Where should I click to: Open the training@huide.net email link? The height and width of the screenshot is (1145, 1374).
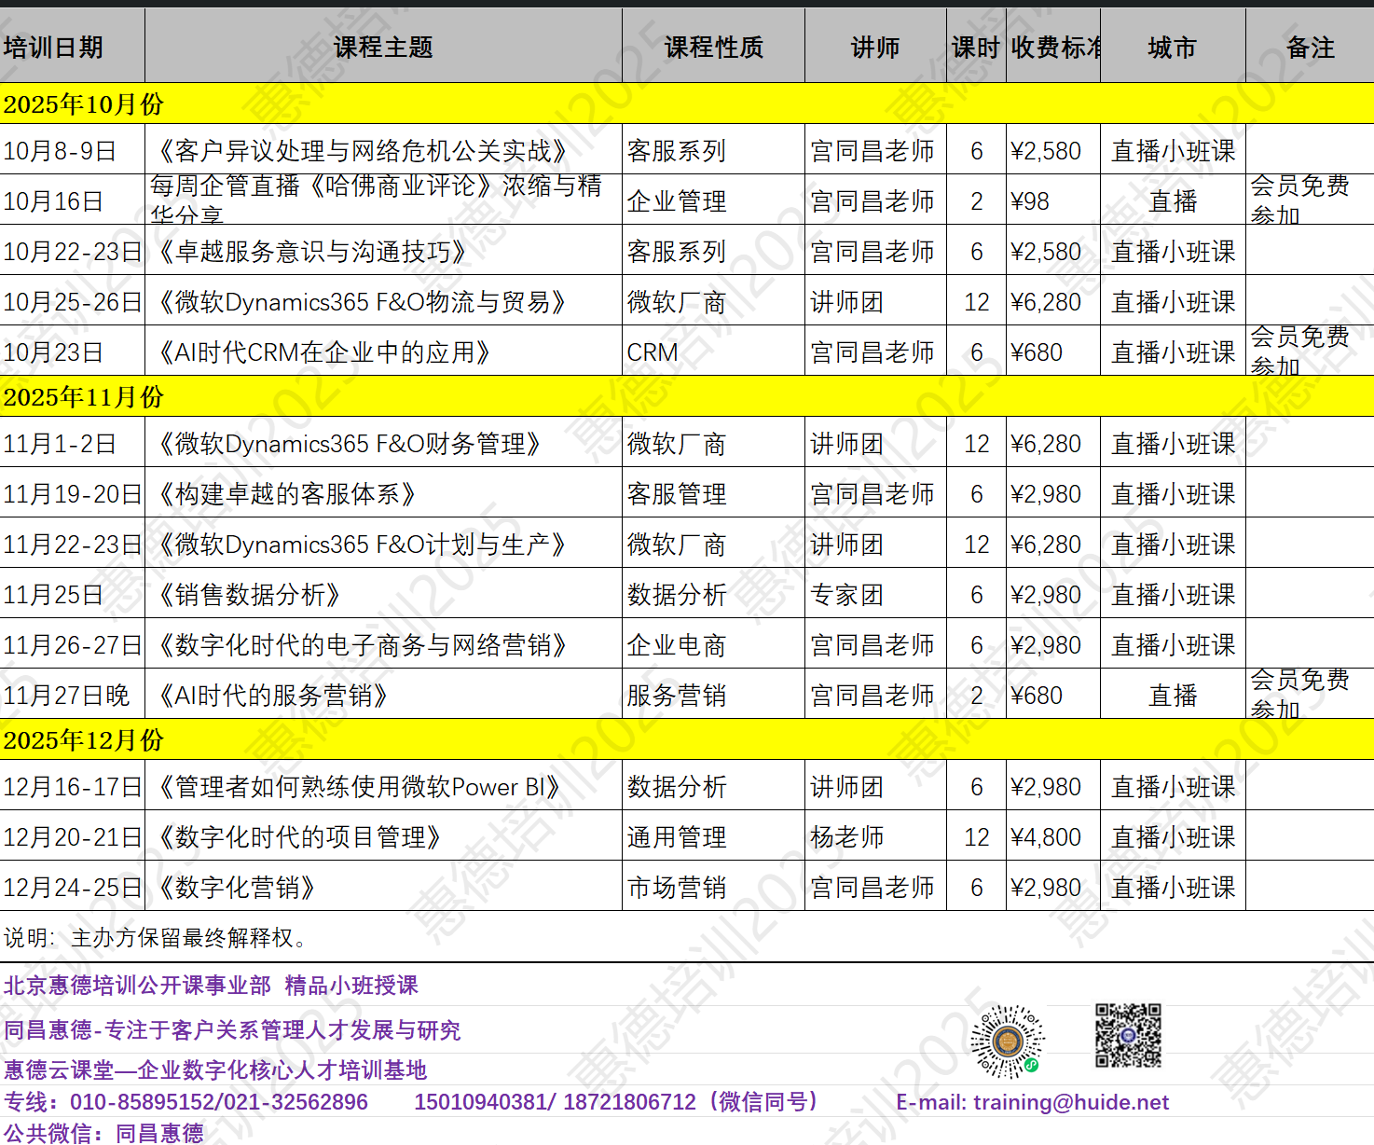point(1070,1102)
